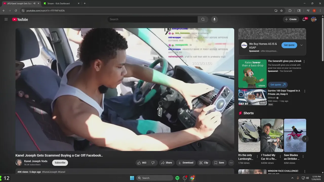Go back in browser history

tap(4, 11)
